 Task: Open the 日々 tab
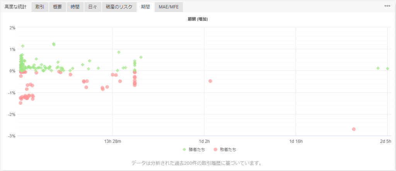[x=93, y=7]
